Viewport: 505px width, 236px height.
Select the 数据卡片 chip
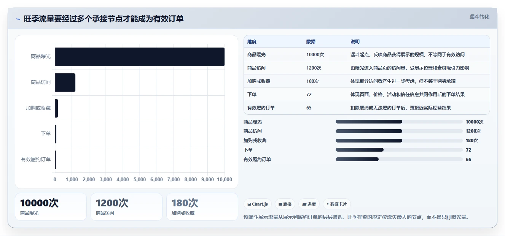tap(337, 204)
